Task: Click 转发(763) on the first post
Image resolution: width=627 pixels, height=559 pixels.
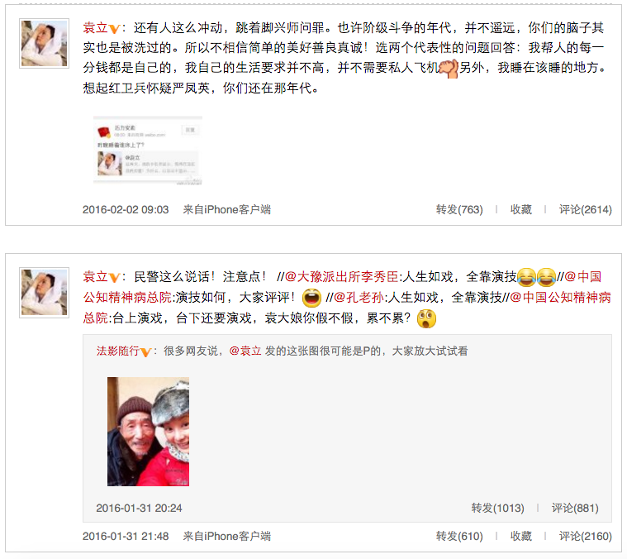Action: point(459,210)
